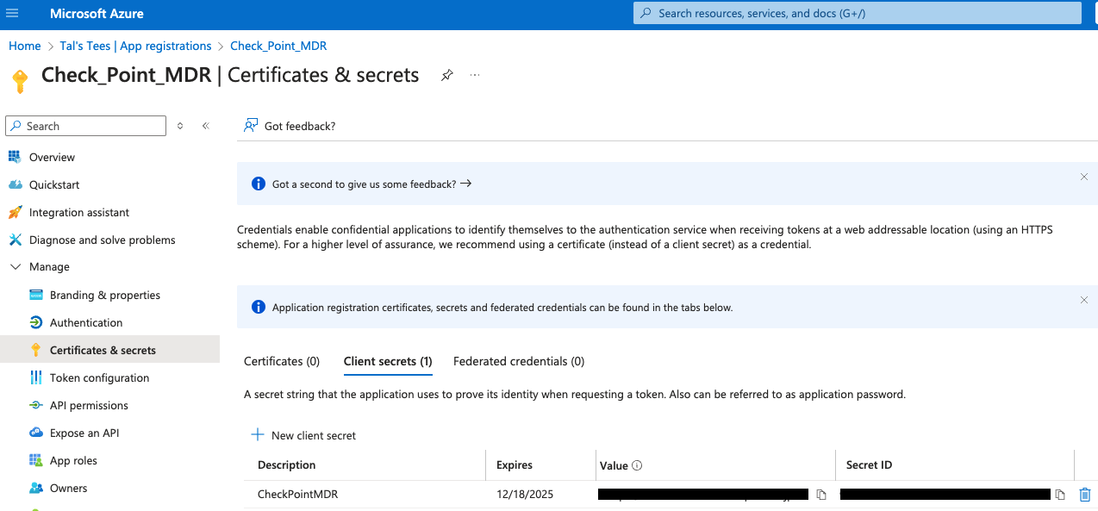Screen dimensions: 1098x511
Task: Copy the Secret ID
Action: click(x=1059, y=494)
